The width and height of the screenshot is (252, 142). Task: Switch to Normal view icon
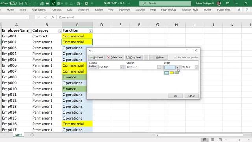point(204,140)
